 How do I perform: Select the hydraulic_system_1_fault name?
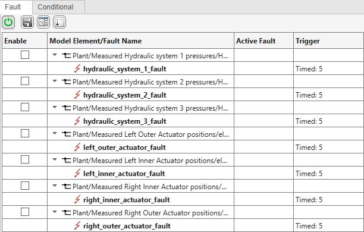point(125,69)
